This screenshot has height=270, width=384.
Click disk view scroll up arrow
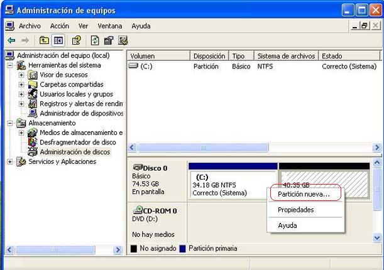point(377,163)
